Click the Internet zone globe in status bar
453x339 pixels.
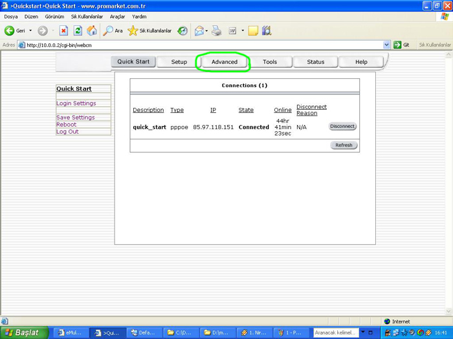(387, 321)
